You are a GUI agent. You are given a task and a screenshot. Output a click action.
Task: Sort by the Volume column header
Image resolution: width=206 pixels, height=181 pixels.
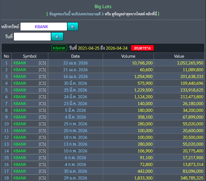coord(128,56)
